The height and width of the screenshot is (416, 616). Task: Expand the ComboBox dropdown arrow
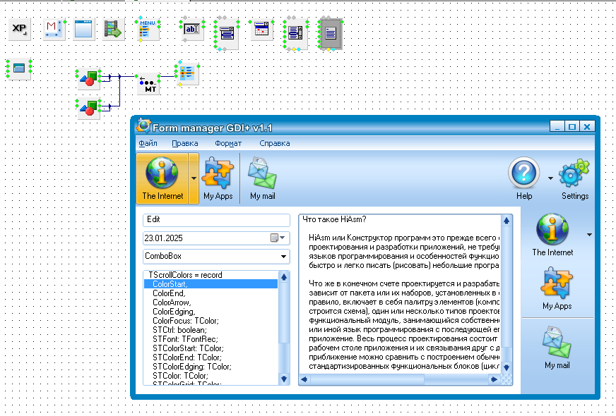click(283, 257)
